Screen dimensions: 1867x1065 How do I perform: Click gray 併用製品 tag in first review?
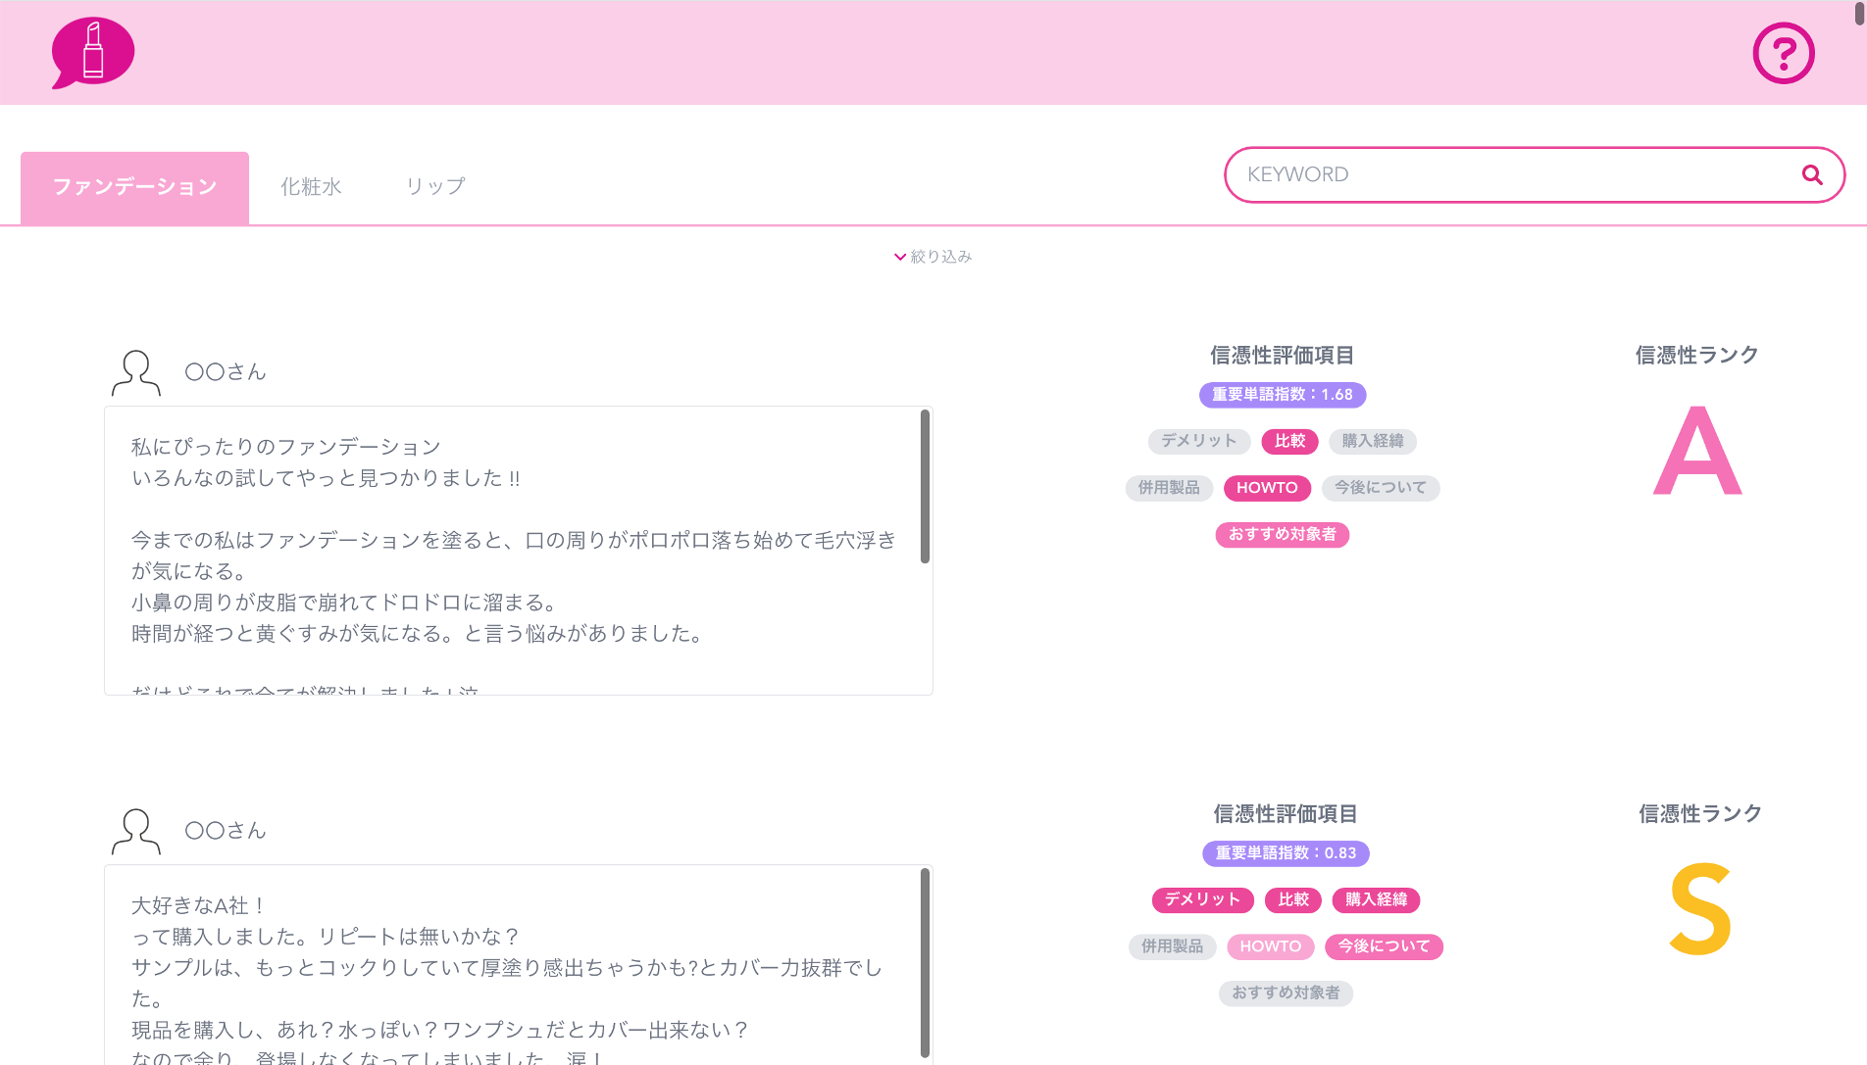(1169, 488)
